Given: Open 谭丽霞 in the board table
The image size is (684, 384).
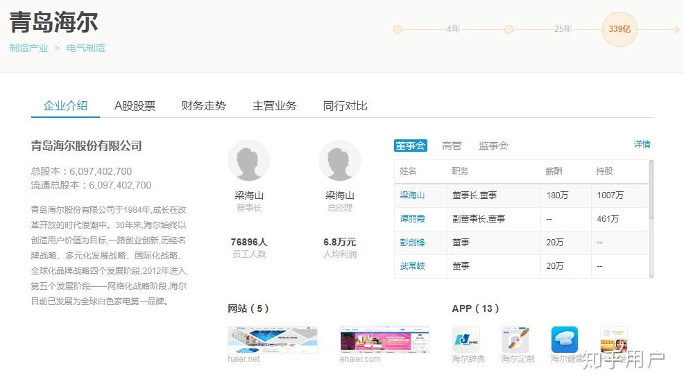Looking at the screenshot, I should (412, 219).
